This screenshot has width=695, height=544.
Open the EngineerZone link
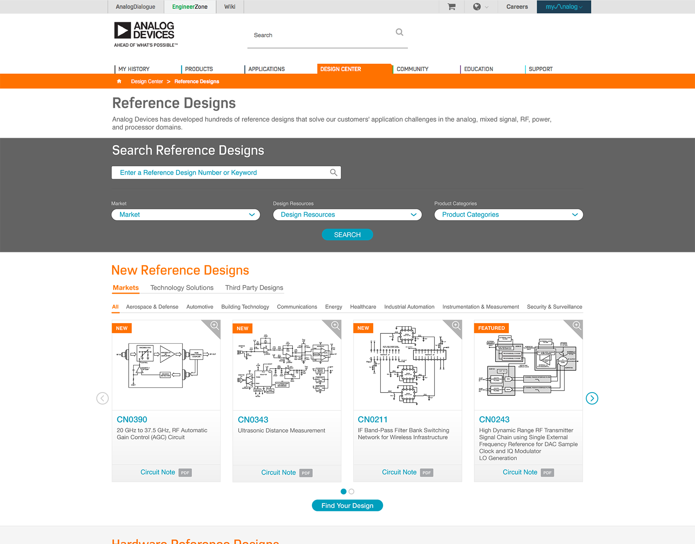(190, 7)
